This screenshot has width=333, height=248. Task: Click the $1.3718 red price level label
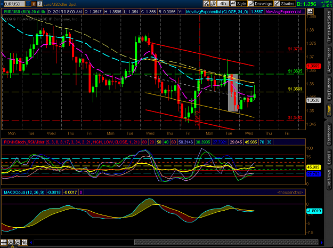[x=295, y=49]
